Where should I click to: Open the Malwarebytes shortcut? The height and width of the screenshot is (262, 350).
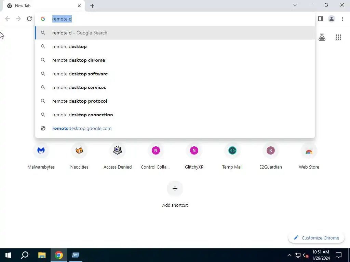[x=41, y=156]
